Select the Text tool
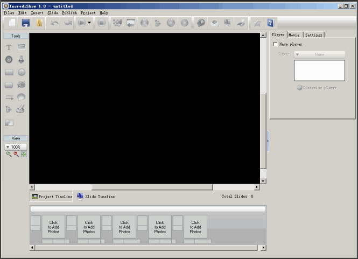 pos(9,47)
